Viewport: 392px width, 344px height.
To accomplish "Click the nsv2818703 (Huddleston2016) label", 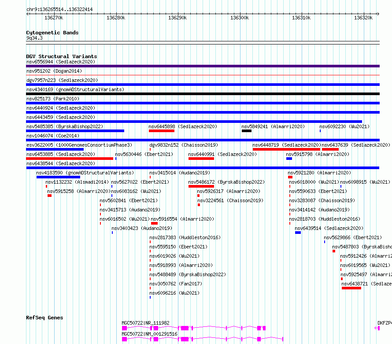I will point(325,219).
